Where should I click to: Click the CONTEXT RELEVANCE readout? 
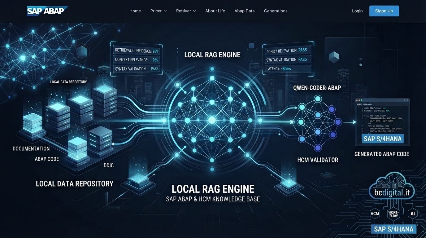(x=137, y=60)
